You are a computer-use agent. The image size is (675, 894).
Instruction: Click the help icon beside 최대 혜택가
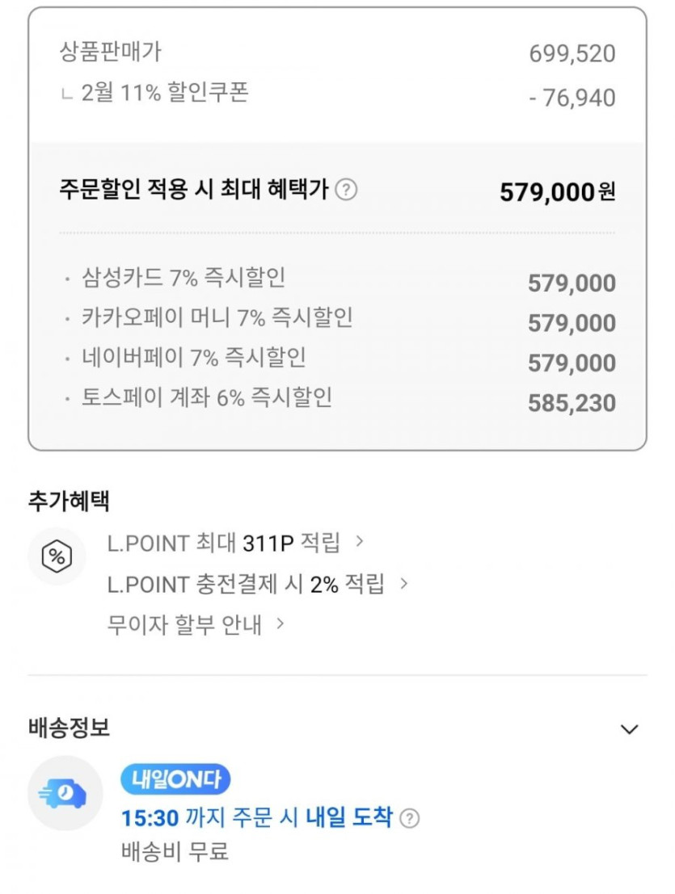click(346, 191)
